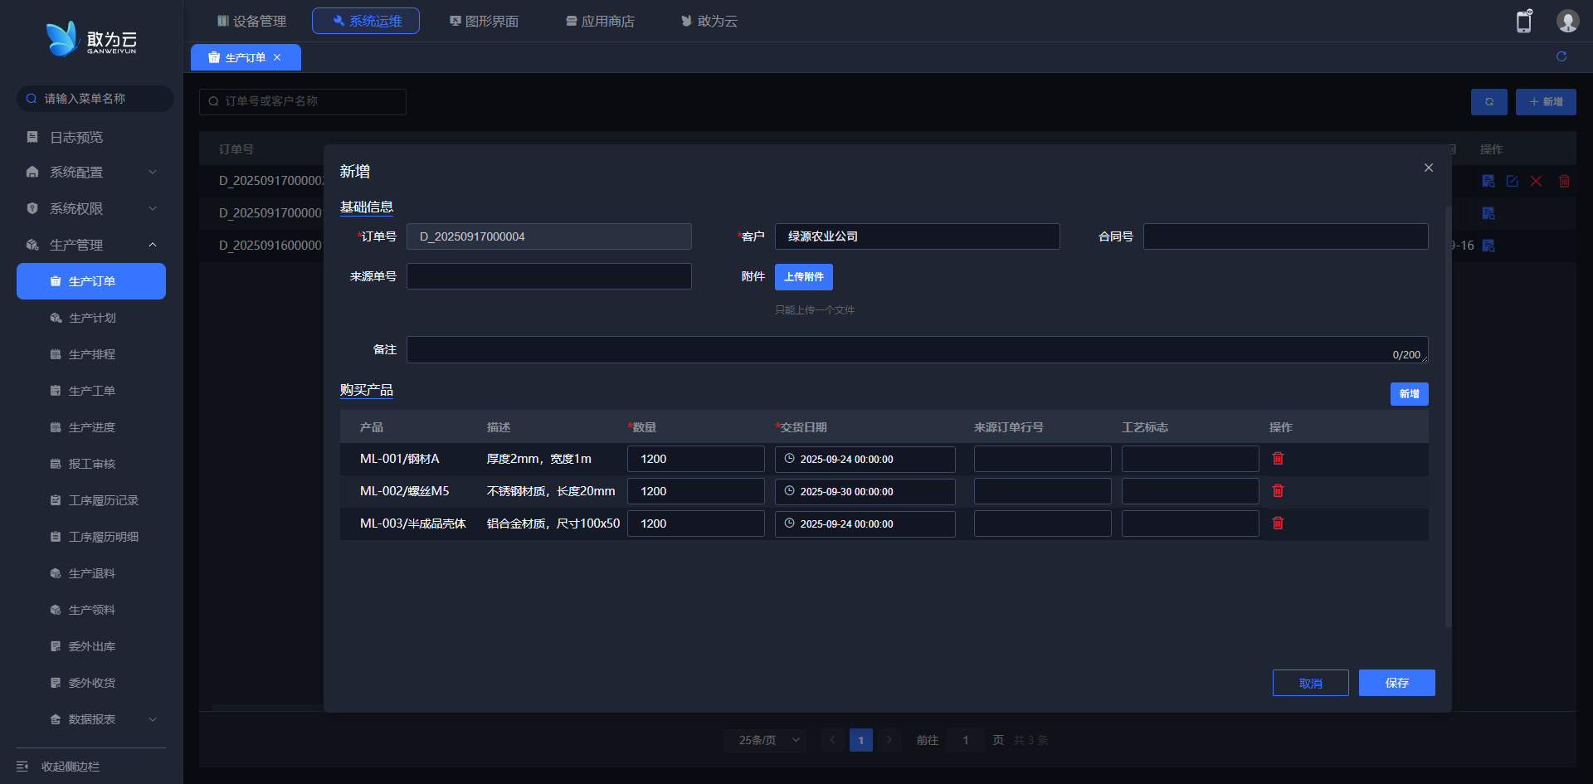
Task: Switch to the 设备管理 top tab
Action: tap(251, 21)
